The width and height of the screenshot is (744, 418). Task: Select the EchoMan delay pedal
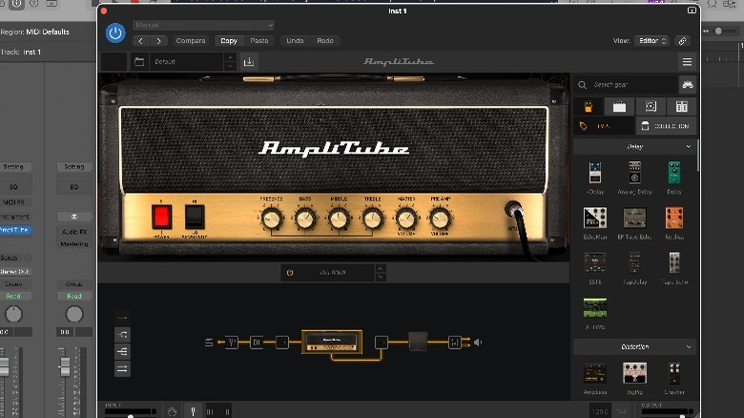595,219
